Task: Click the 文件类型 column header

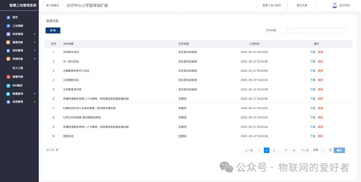Action: coord(184,44)
